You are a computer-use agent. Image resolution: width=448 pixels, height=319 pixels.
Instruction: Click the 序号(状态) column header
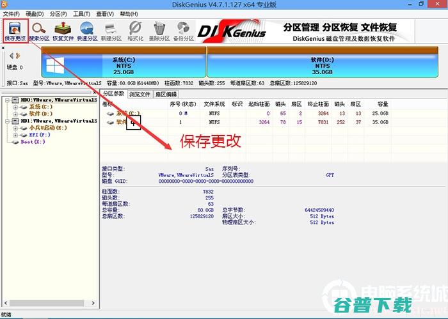pos(183,104)
